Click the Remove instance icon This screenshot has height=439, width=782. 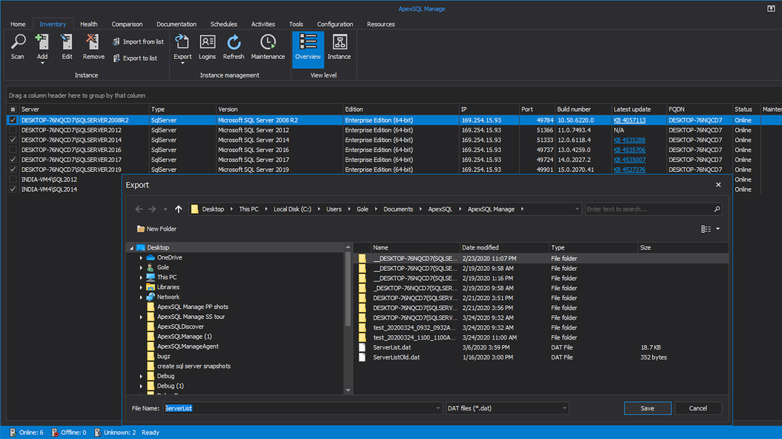93,42
